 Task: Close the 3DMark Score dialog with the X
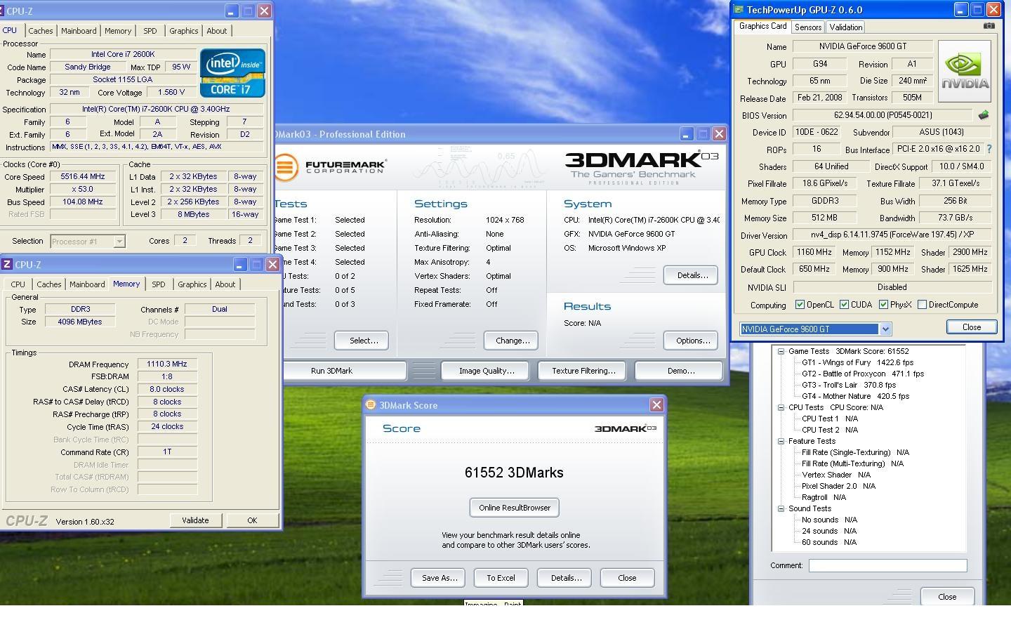pos(656,404)
